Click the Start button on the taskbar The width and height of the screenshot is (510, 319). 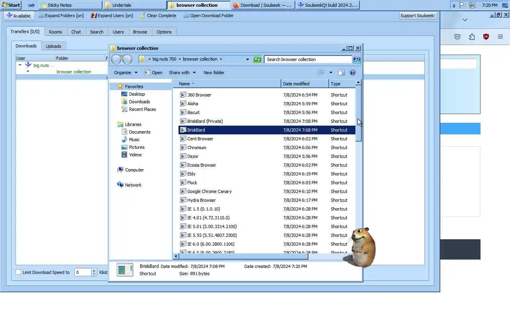(11, 5)
